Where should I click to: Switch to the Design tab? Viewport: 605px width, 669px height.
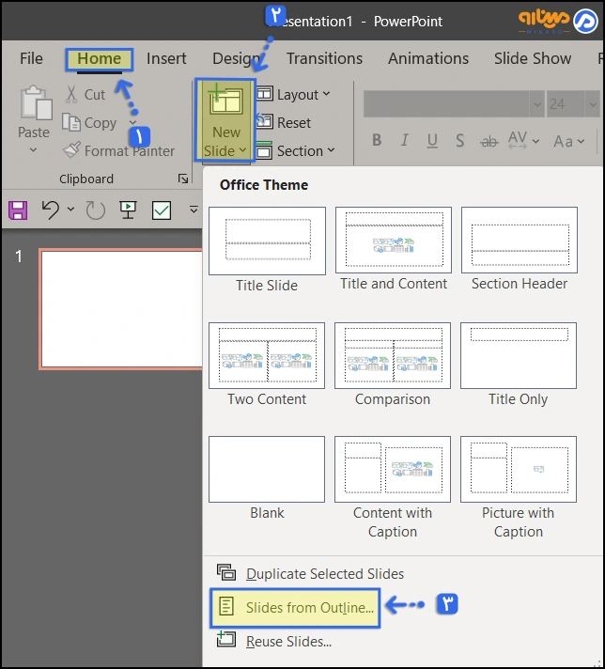pos(236,58)
